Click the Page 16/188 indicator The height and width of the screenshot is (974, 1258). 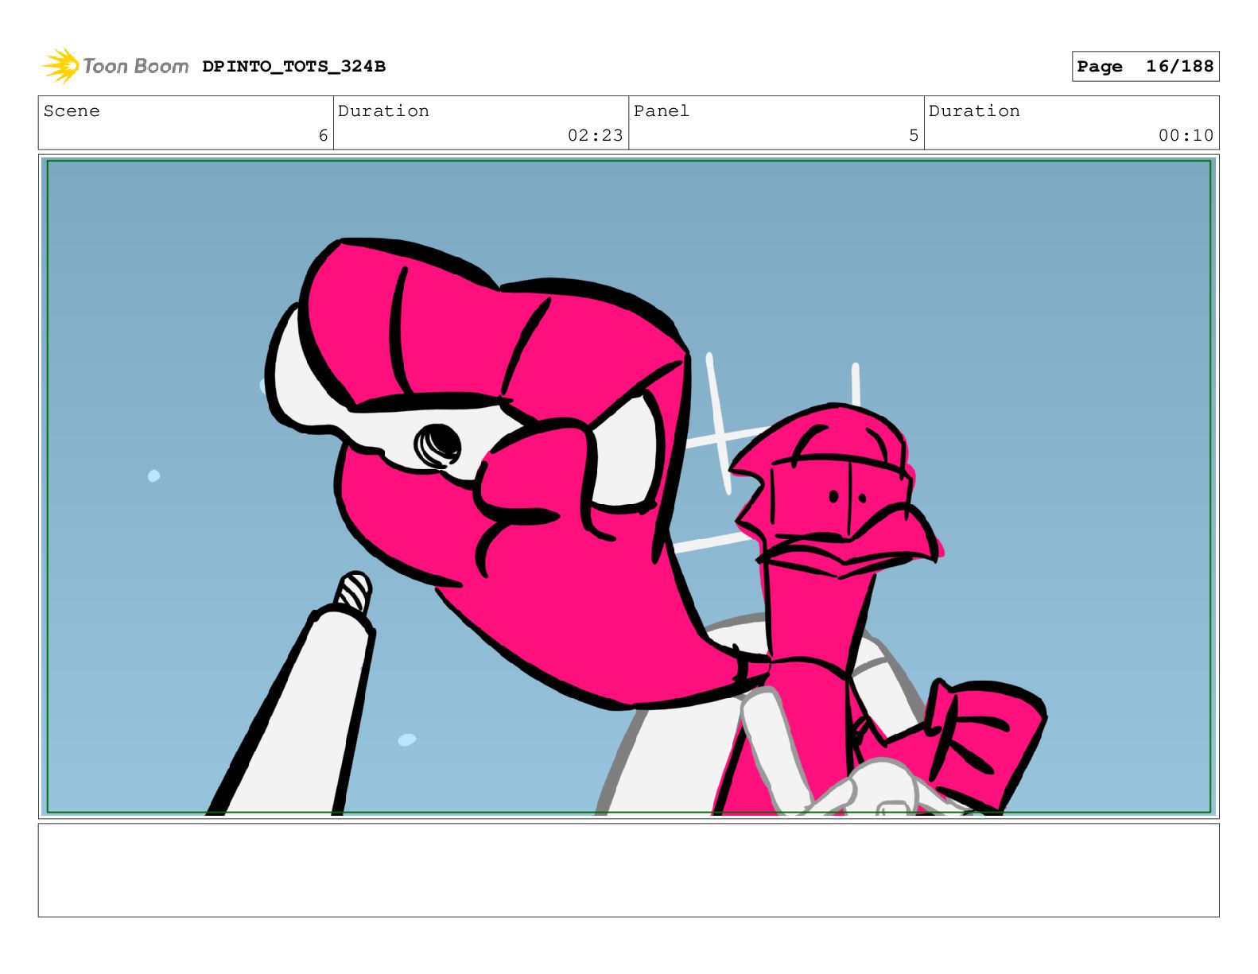(x=1145, y=67)
